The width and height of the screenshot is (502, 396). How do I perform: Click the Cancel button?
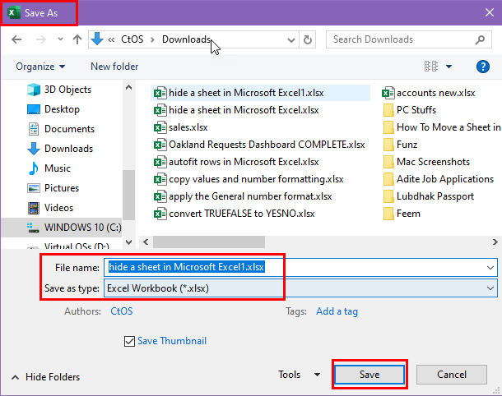click(452, 375)
